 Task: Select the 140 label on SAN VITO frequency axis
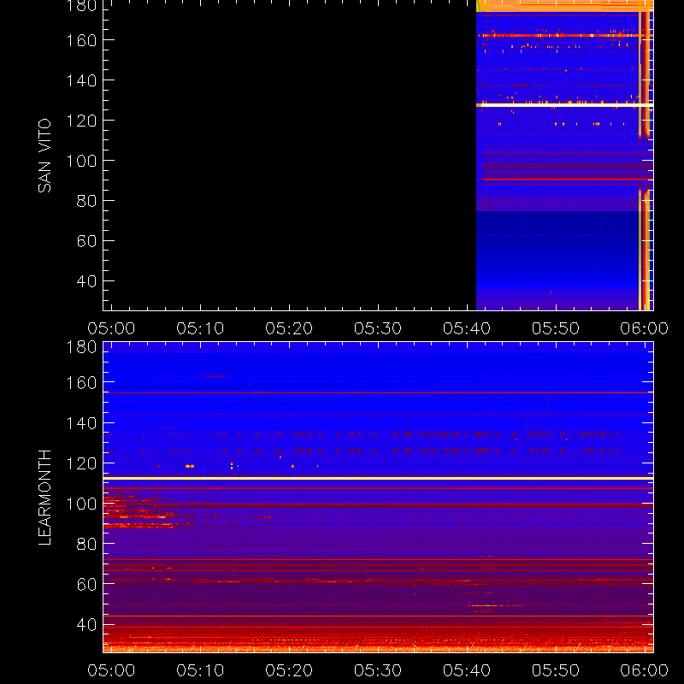click(81, 80)
